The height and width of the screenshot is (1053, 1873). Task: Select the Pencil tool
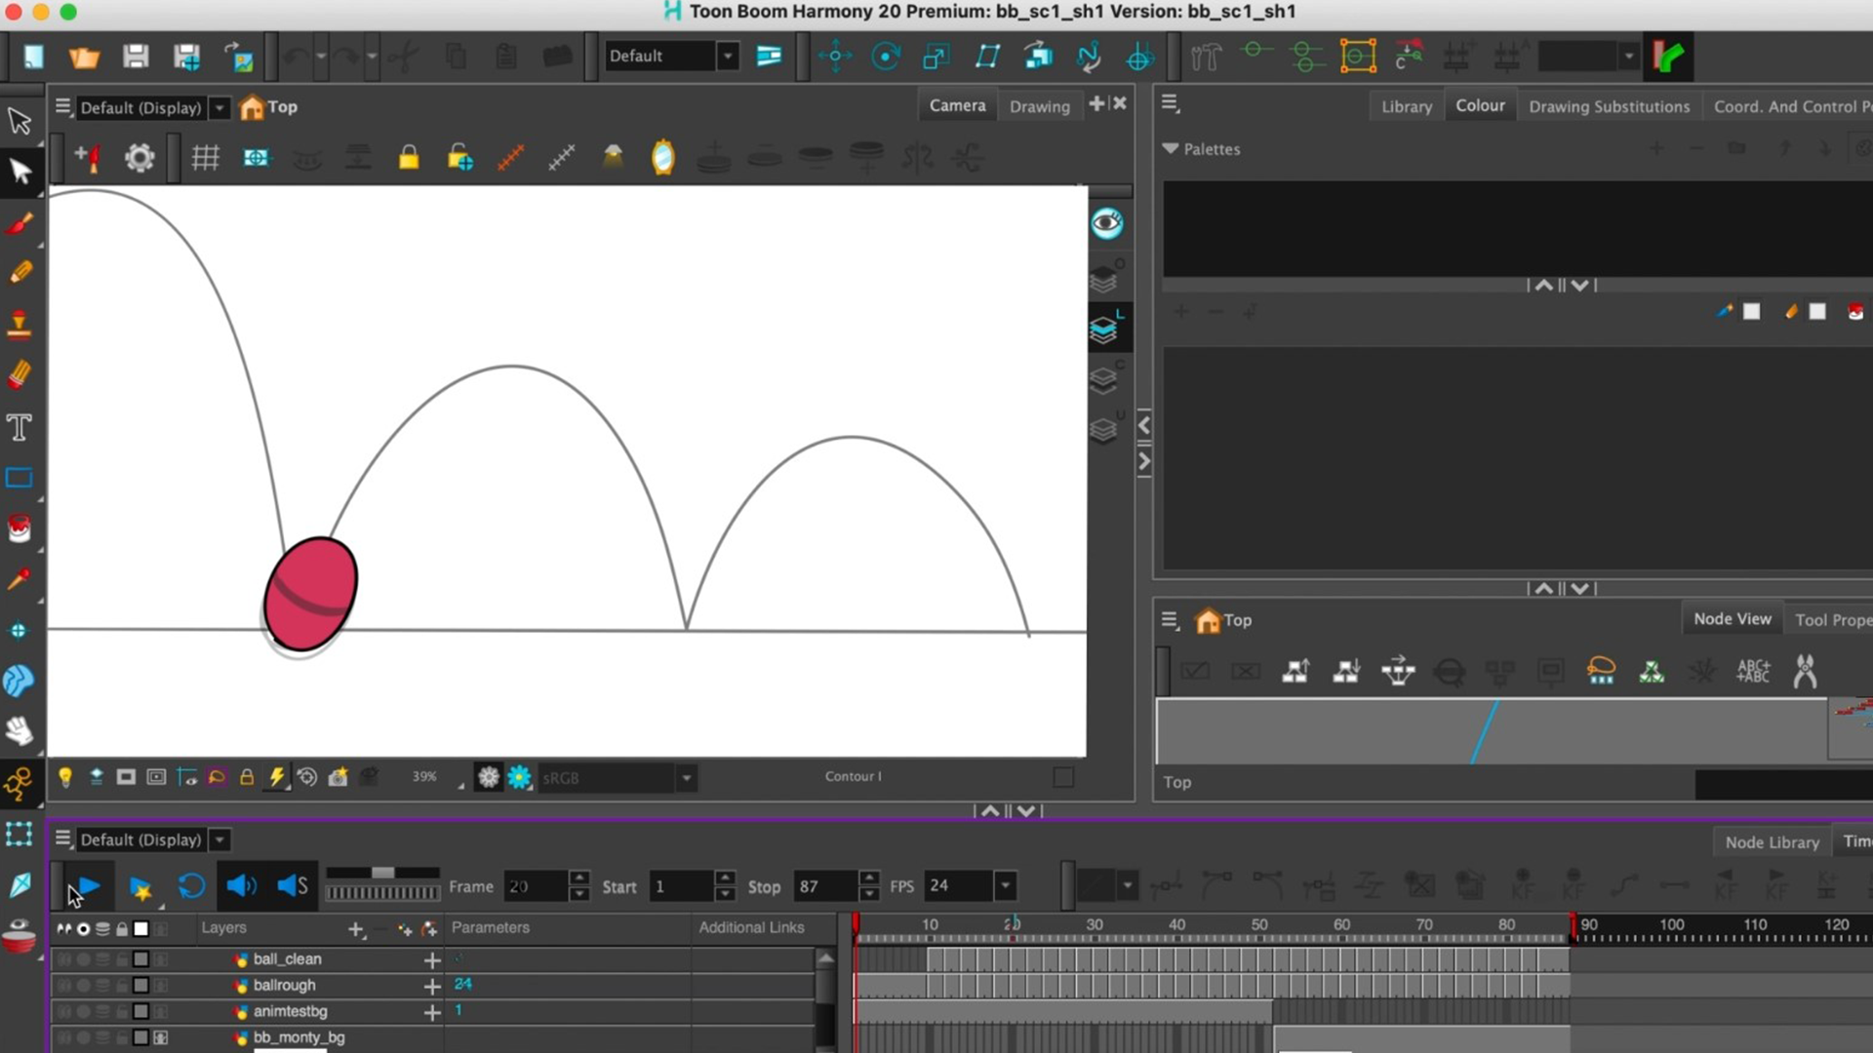point(20,272)
